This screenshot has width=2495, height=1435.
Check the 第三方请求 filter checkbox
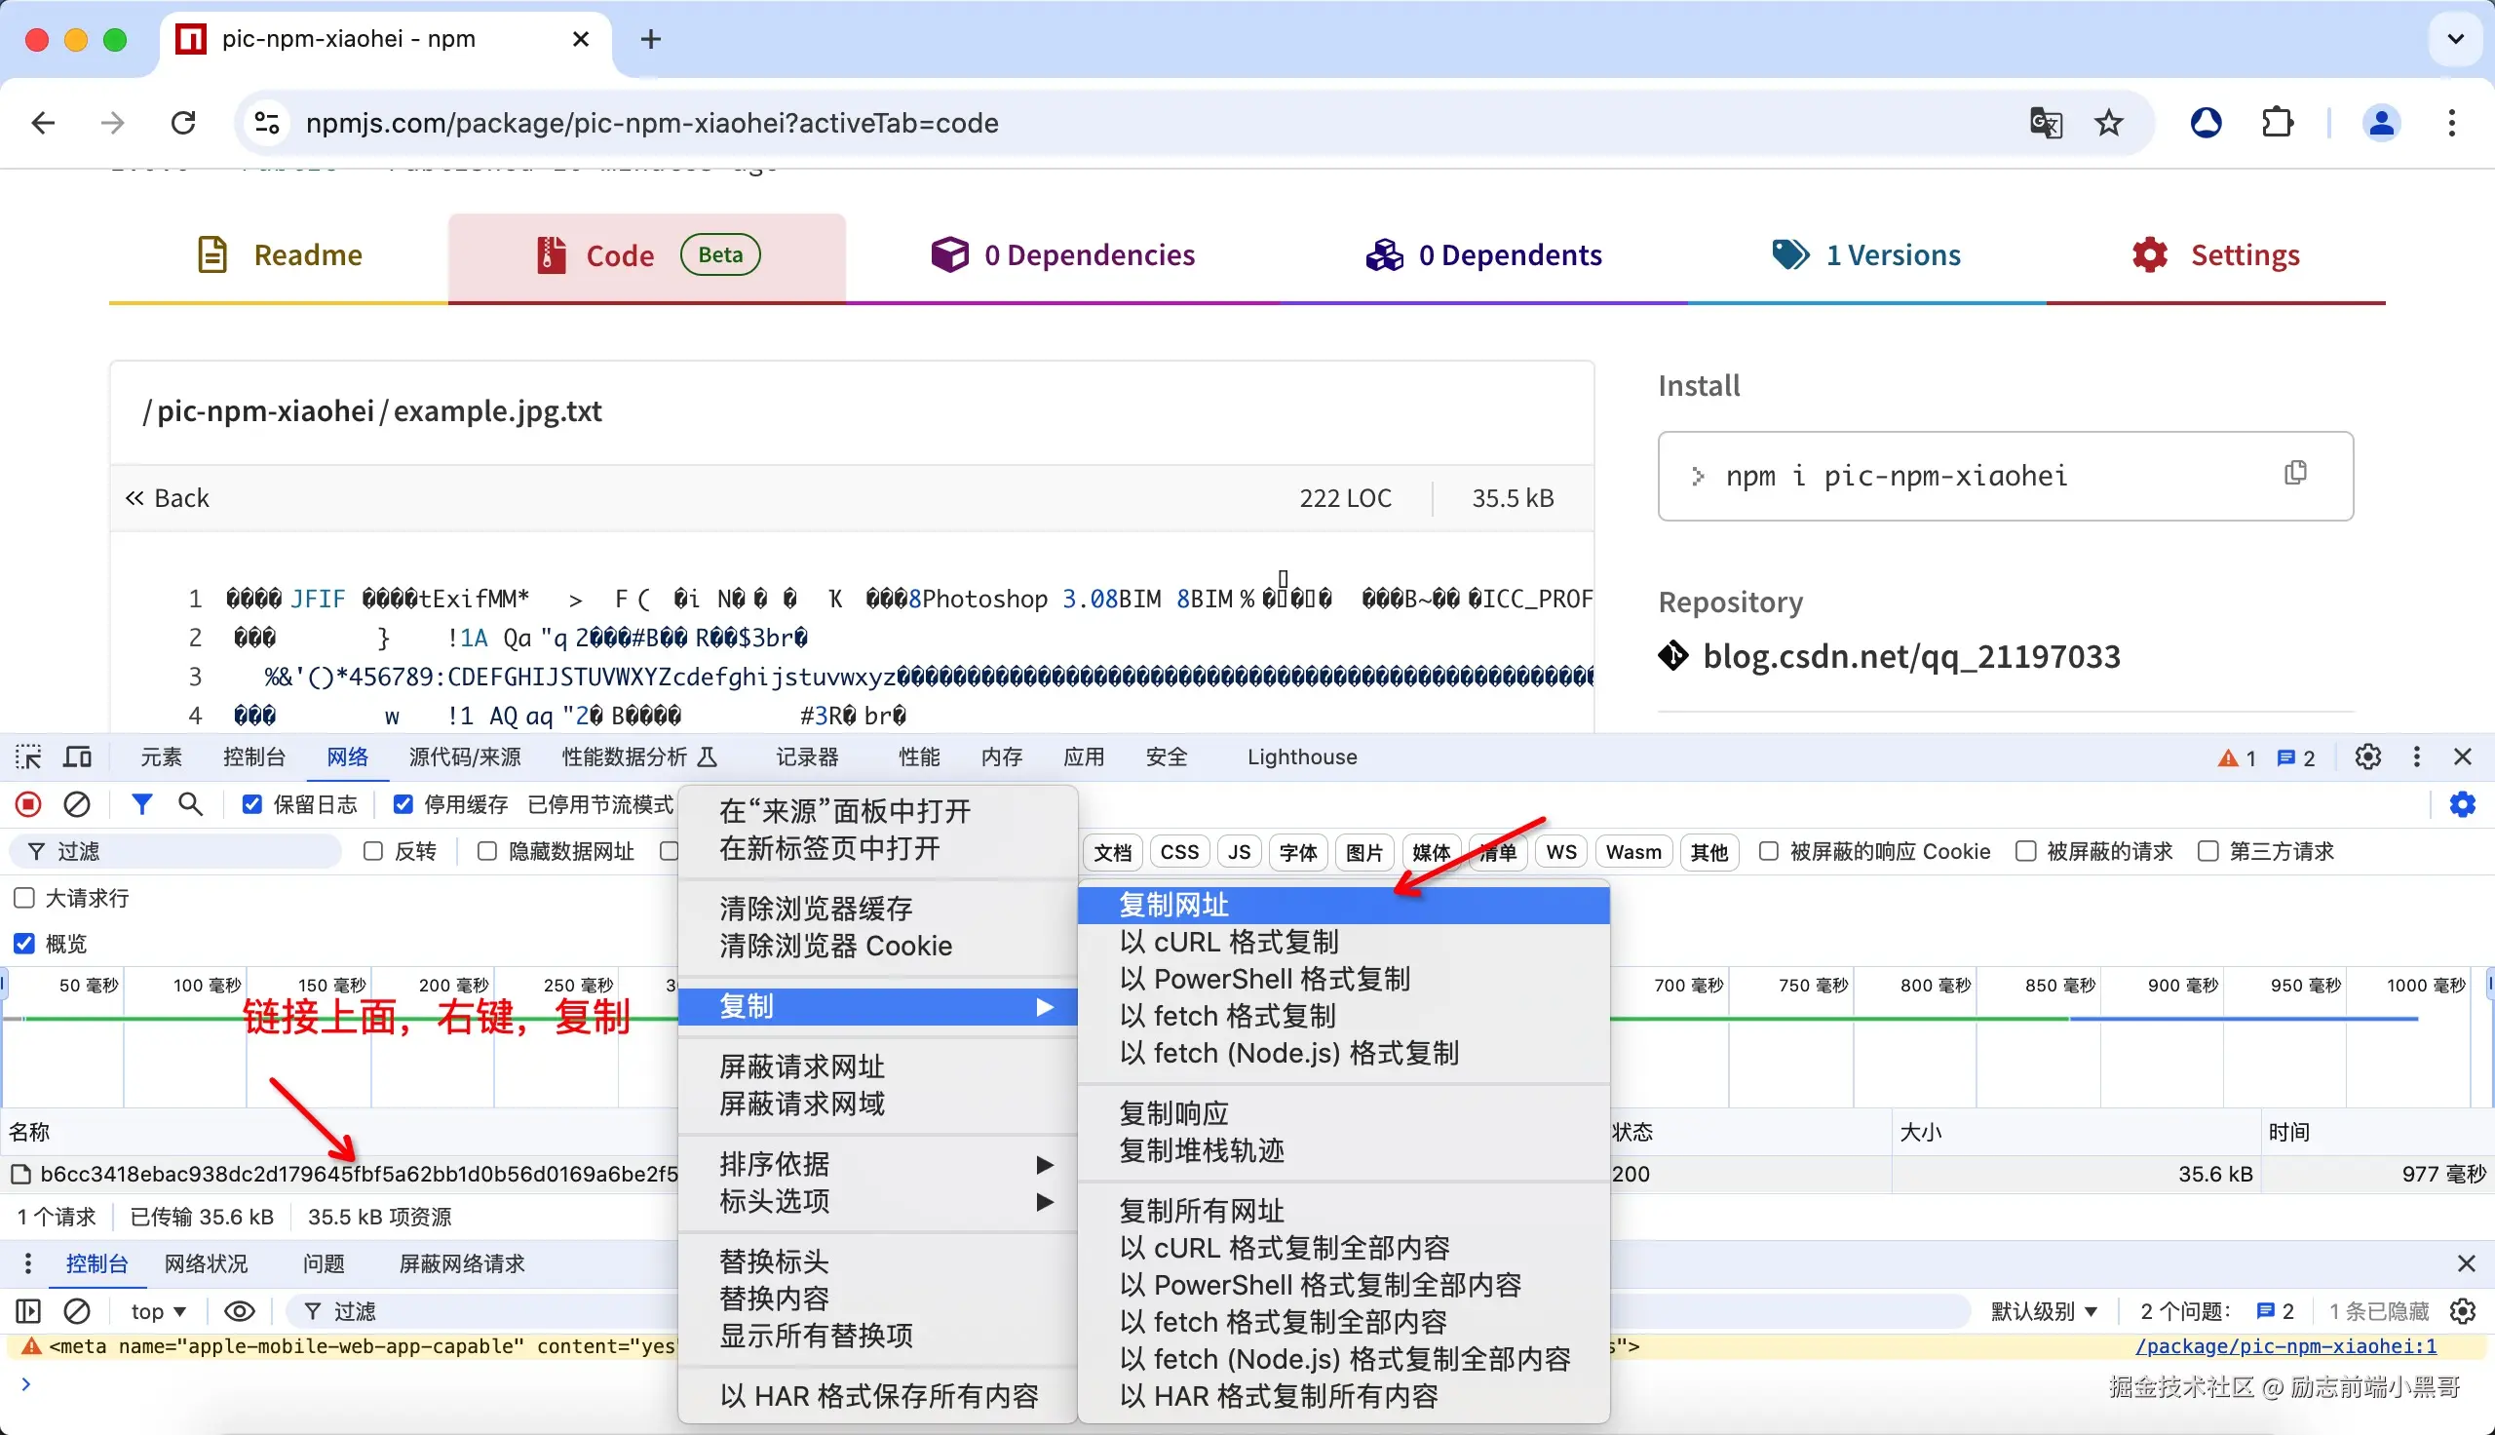click(x=2207, y=850)
